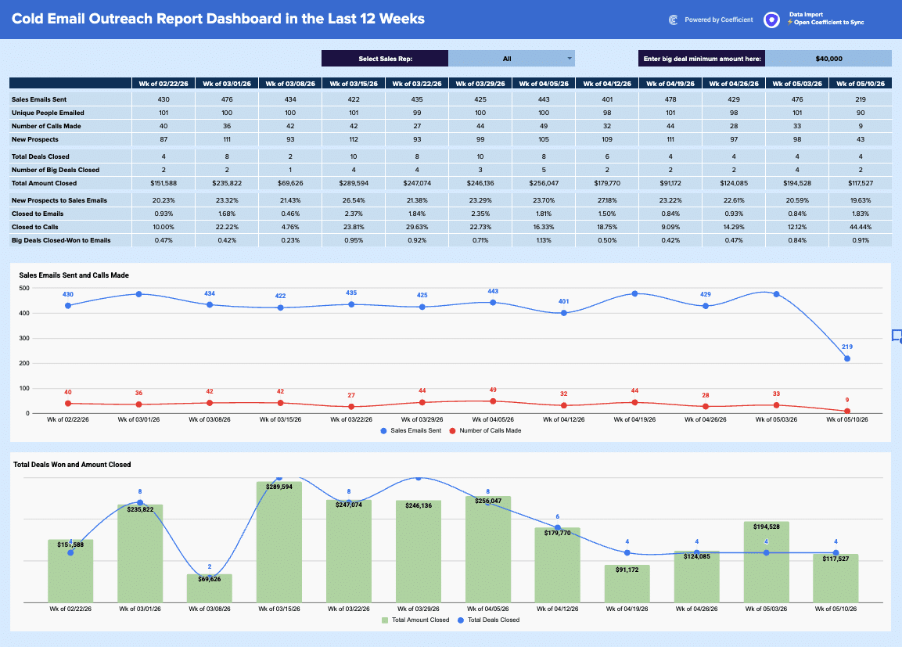Select the Wk of 05/10/26 column header

pos(861,84)
